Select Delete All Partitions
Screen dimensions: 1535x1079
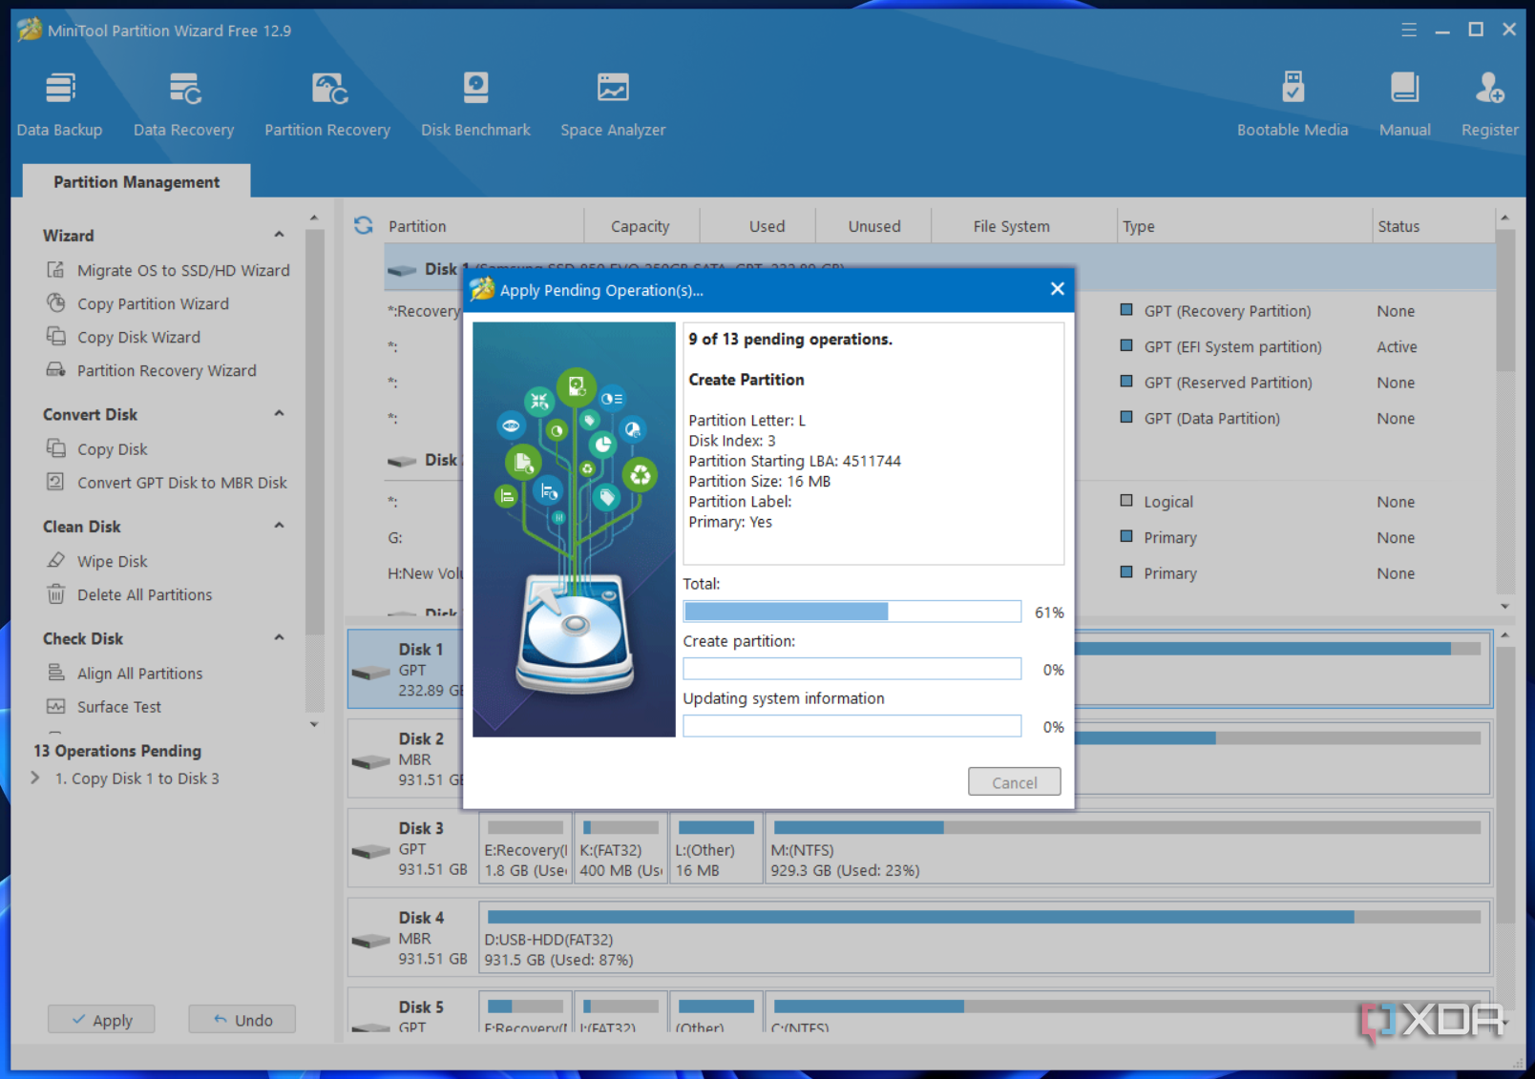click(130, 594)
